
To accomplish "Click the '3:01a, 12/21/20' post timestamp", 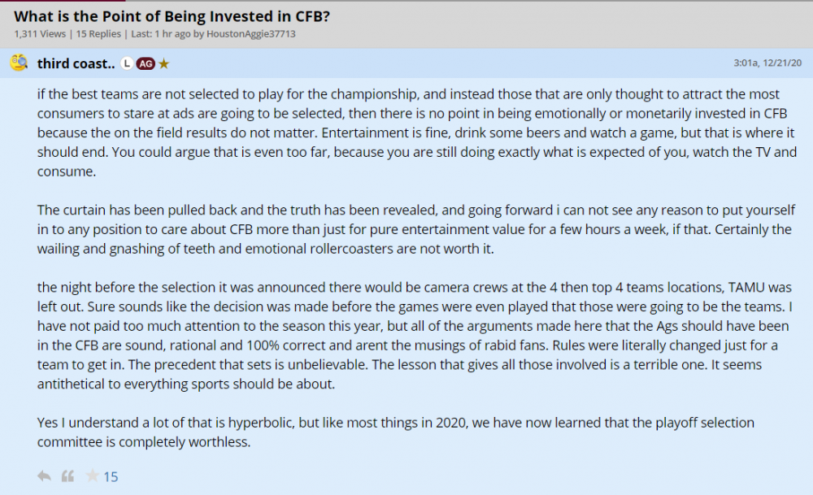I will [768, 63].
